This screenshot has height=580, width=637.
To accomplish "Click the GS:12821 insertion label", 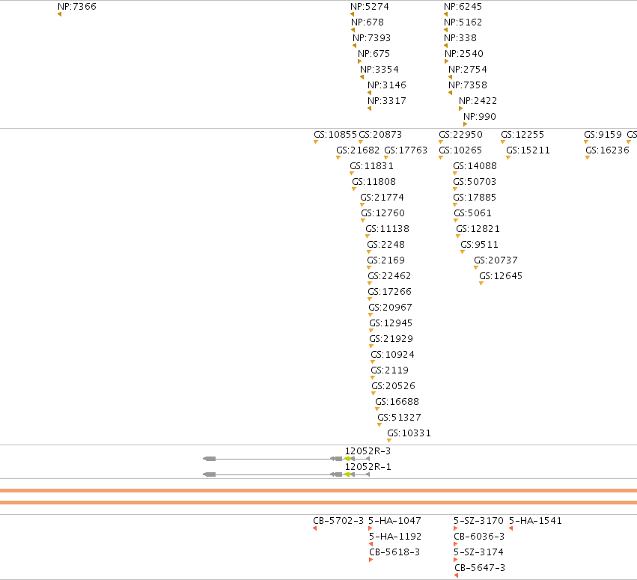I will (478, 229).
